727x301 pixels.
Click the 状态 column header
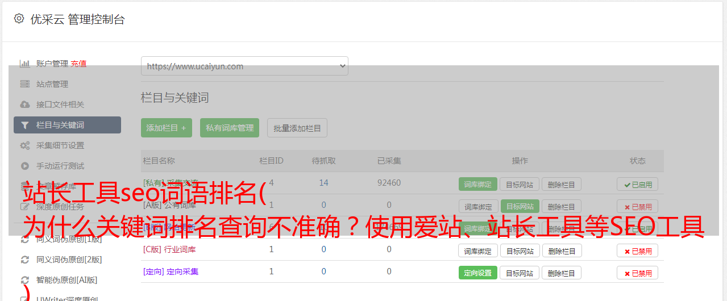coord(638,161)
